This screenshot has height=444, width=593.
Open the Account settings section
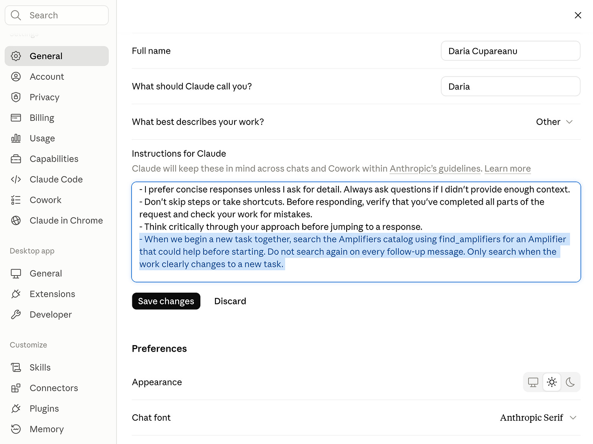57,77
